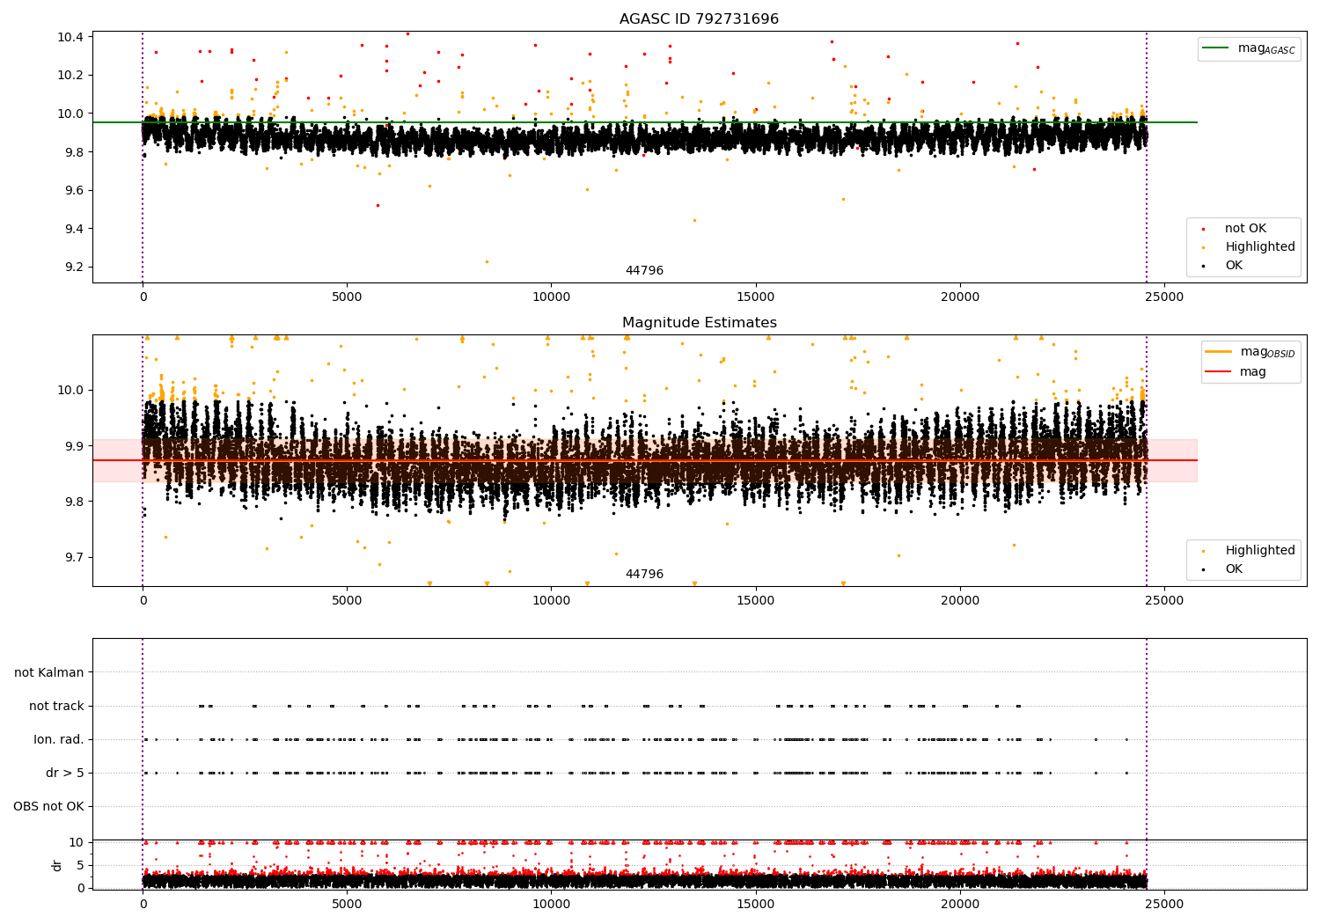
Task: Click the 5 tick on the dr axis
Action: tap(81, 865)
